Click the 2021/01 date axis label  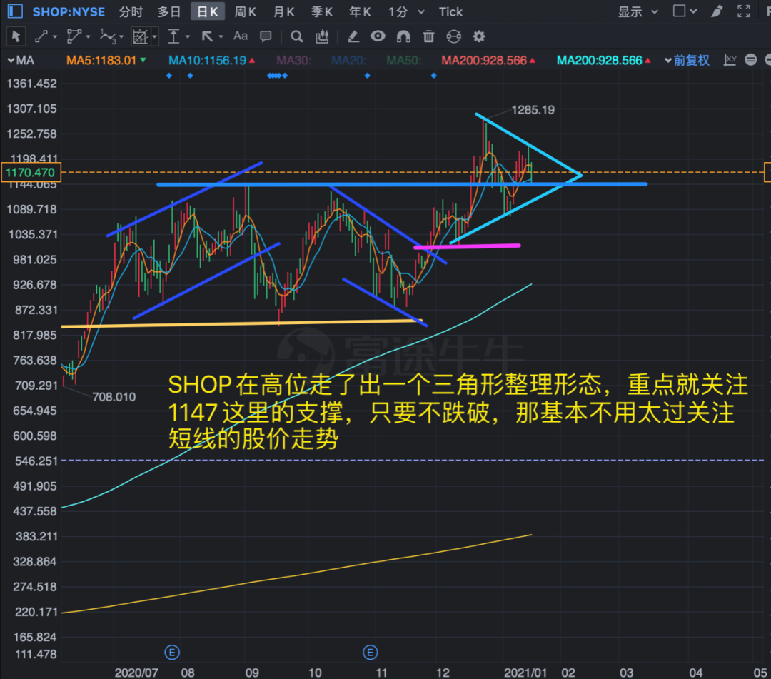[525, 673]
